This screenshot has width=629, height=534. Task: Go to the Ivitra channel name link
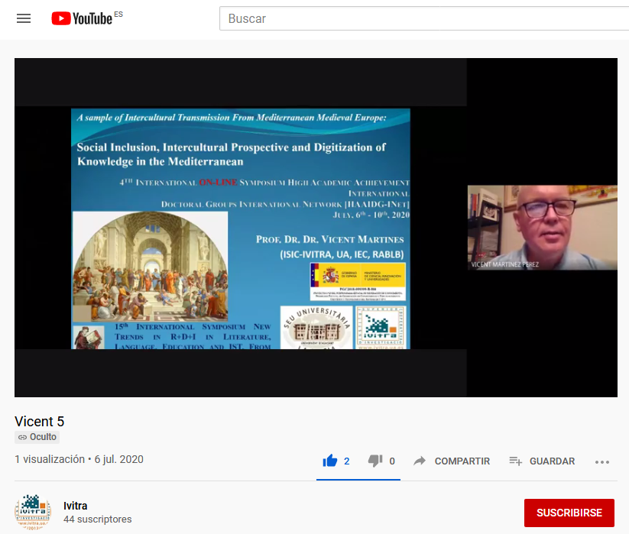click(75, 506)
